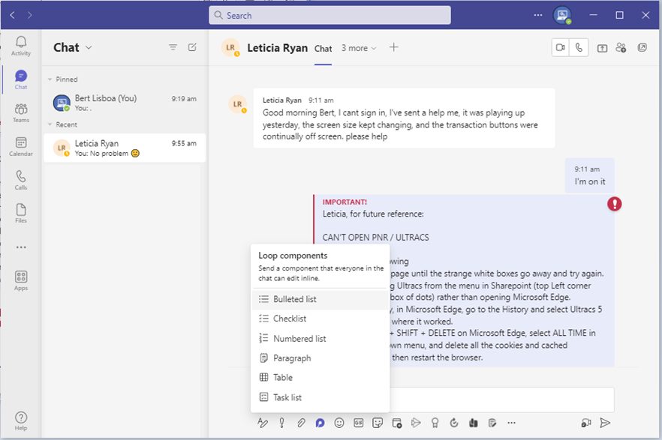Pop out the chat window
Viewport: 662px width, 440px height.
(642, 48)
